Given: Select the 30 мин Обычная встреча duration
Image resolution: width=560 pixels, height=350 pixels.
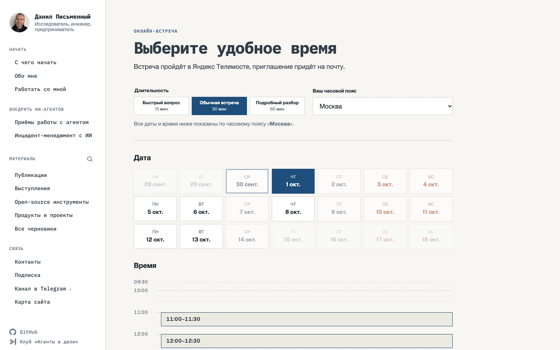Looking at the screenshot, I should pyautogui.click(x=219, y=106).
